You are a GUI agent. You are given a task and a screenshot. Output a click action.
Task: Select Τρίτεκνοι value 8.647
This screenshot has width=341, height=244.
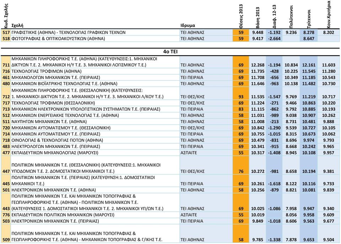pyautogui.click(x=309, y=38)
